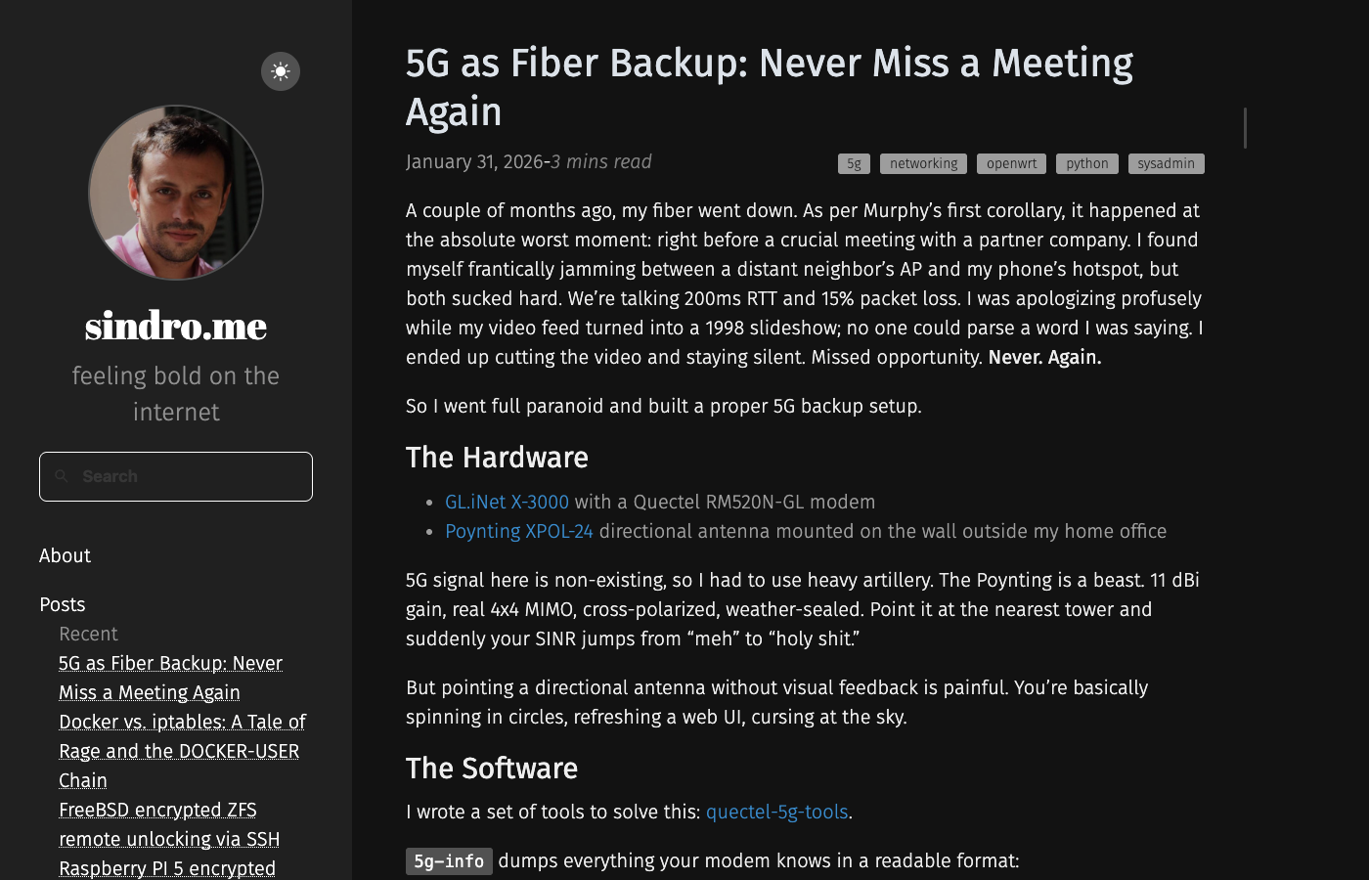Toggle the light/dark theme sun button

(281, 71)
